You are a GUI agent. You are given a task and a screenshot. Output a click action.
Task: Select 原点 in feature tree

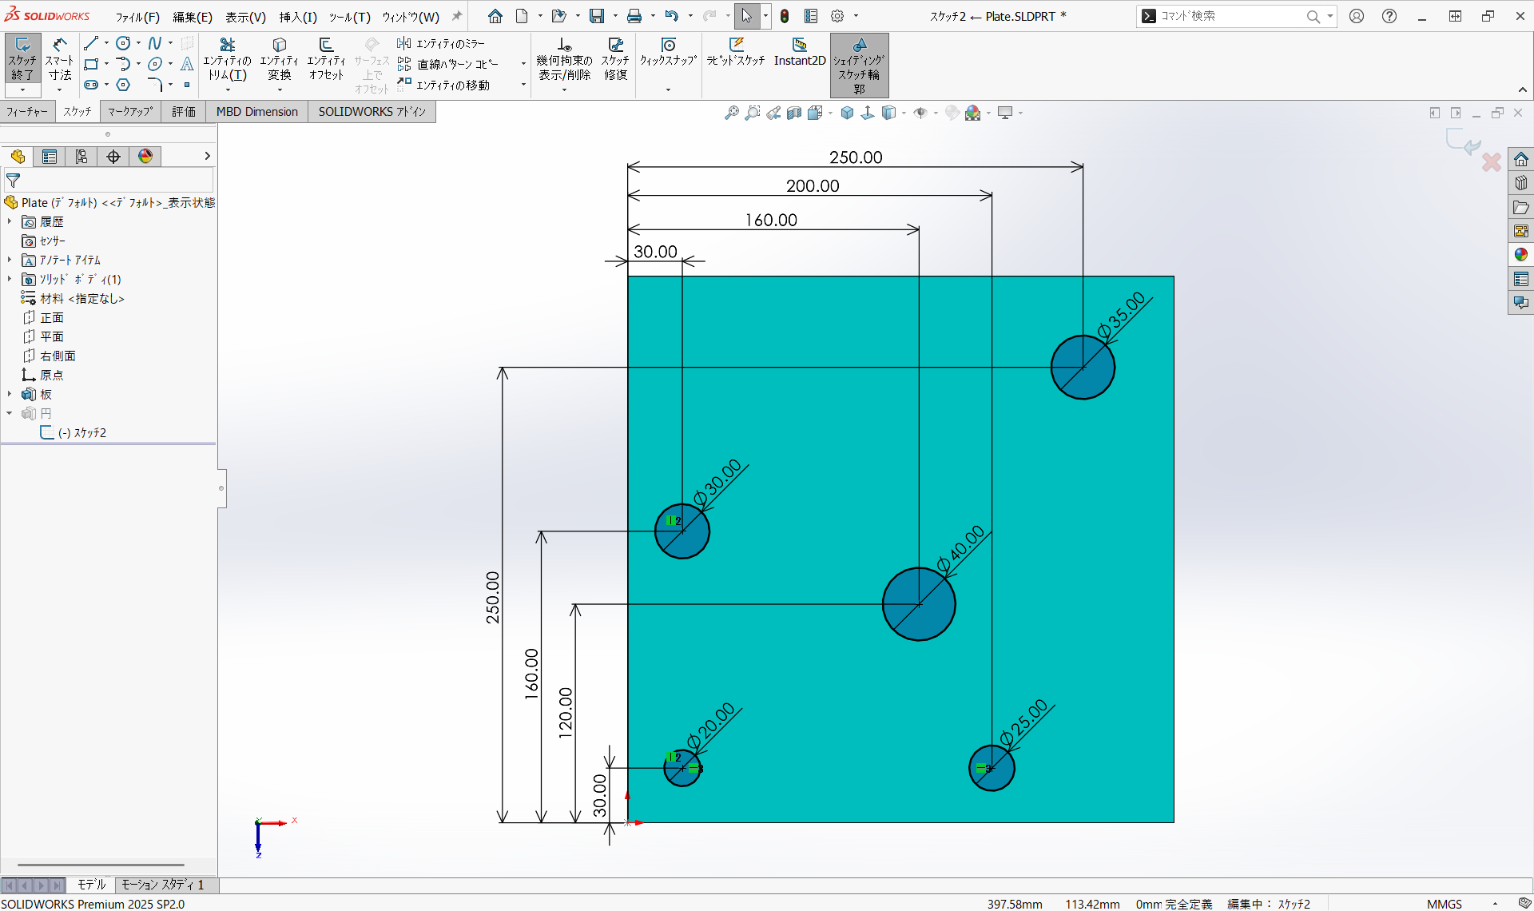pos(52,375)
